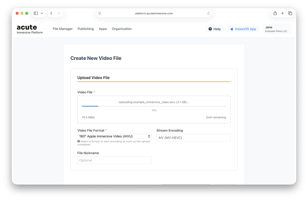Go back using the browser back arrow
The image size is (308, 200).
pyautogui.click(x=51, y=13)
